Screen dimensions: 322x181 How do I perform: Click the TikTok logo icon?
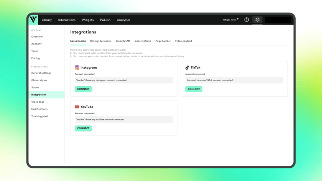187,67
